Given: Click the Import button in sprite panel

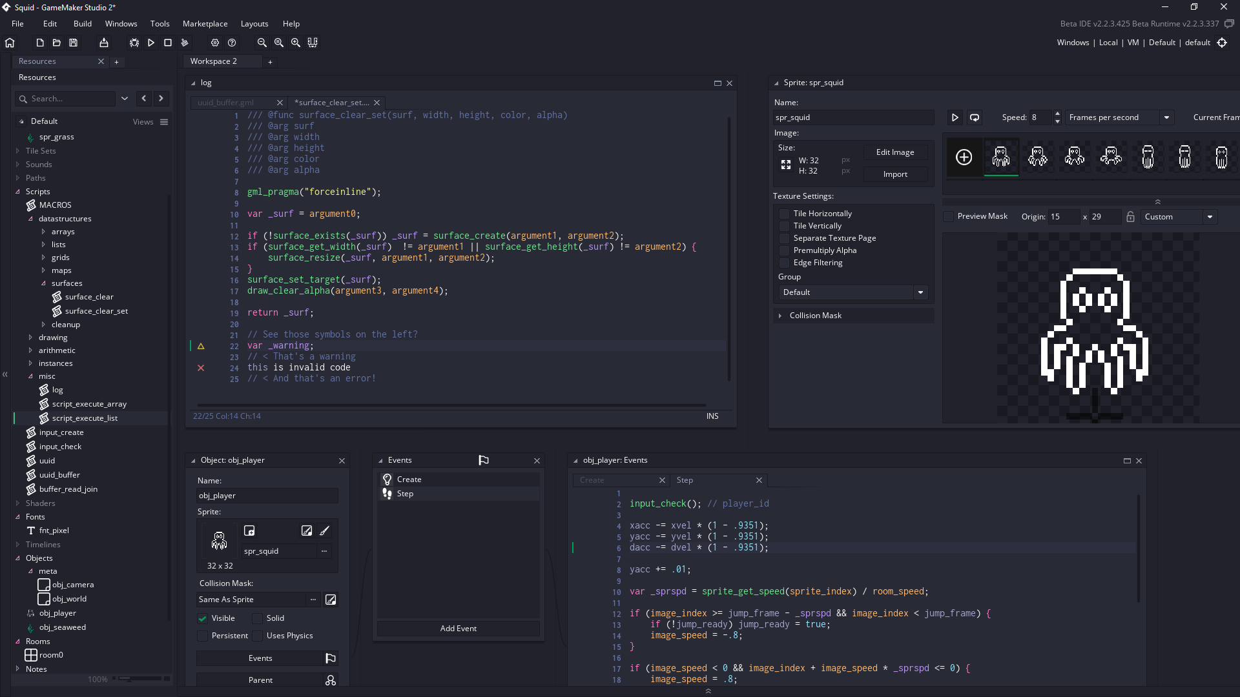Looking at the screenshot, I should point(895,174).
